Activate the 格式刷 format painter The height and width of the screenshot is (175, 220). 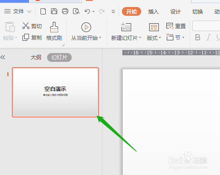click(x=54, y=31)
